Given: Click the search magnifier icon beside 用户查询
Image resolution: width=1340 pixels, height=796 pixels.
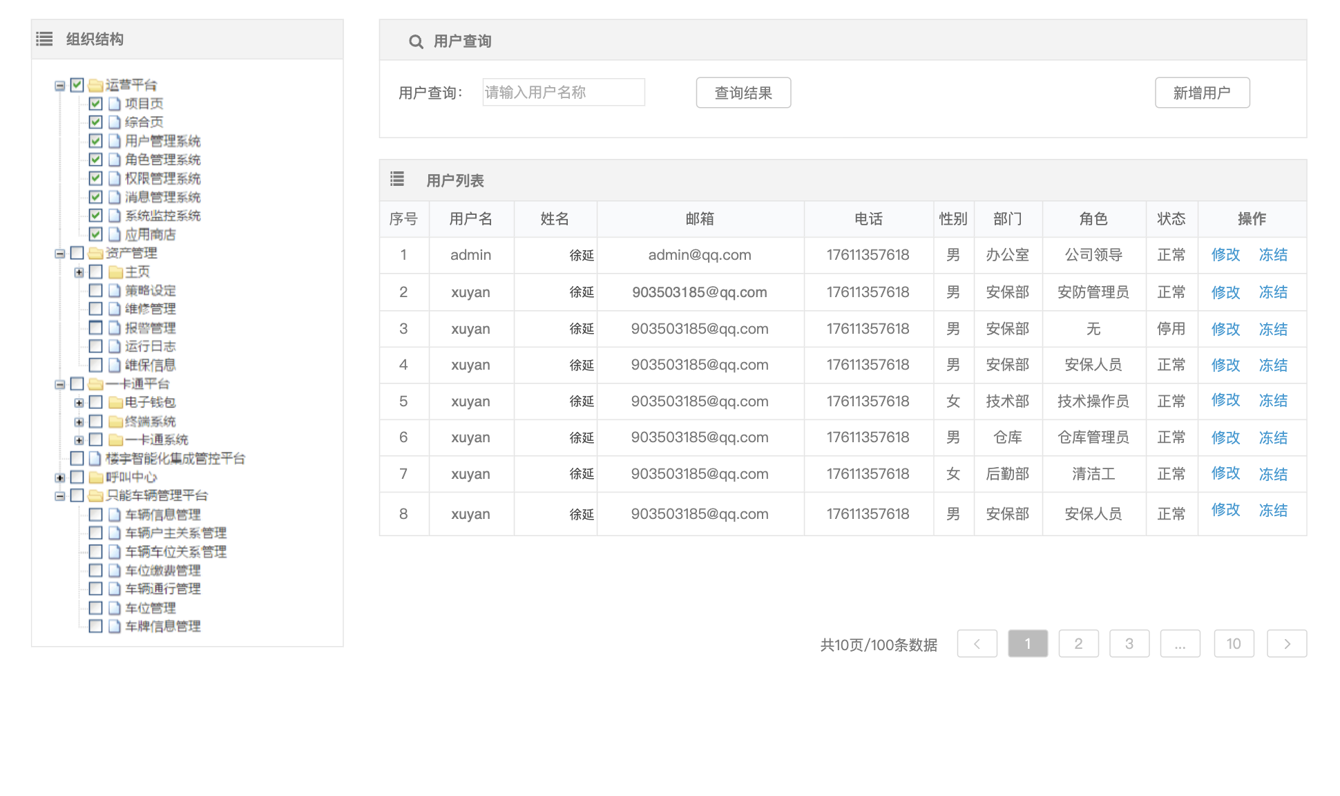Looking at the screenshot, I should tap(416, 41).
